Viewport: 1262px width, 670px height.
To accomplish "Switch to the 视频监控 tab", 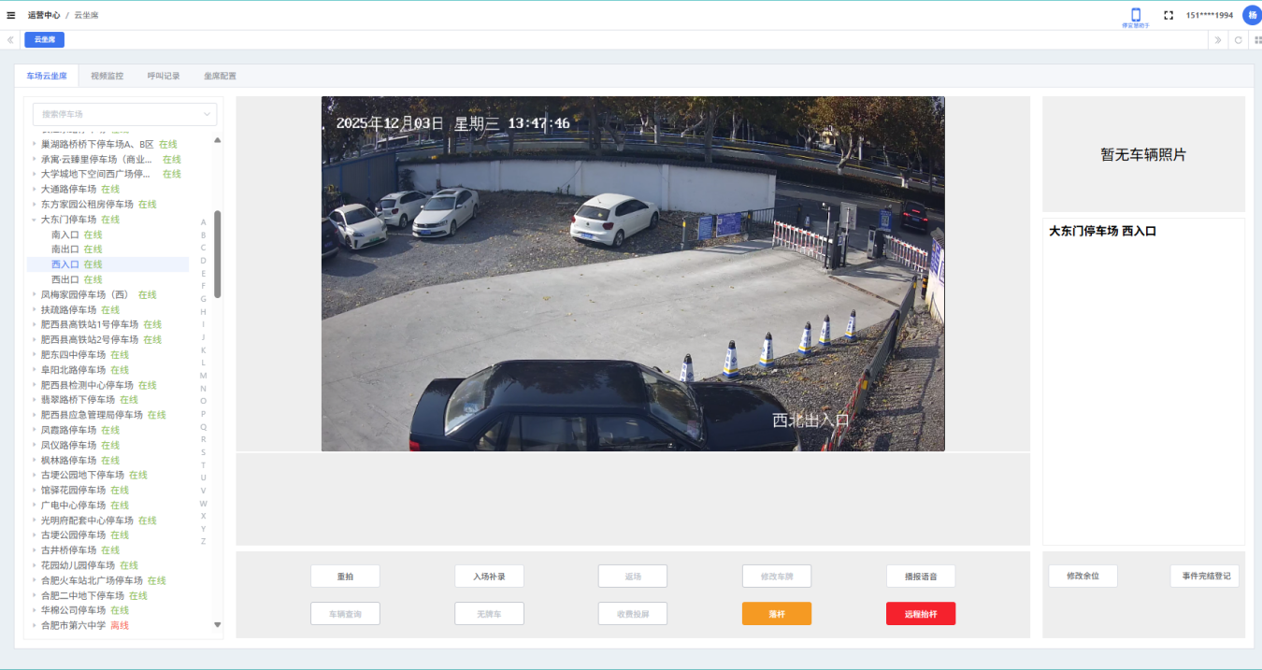I will pos(107,76).
